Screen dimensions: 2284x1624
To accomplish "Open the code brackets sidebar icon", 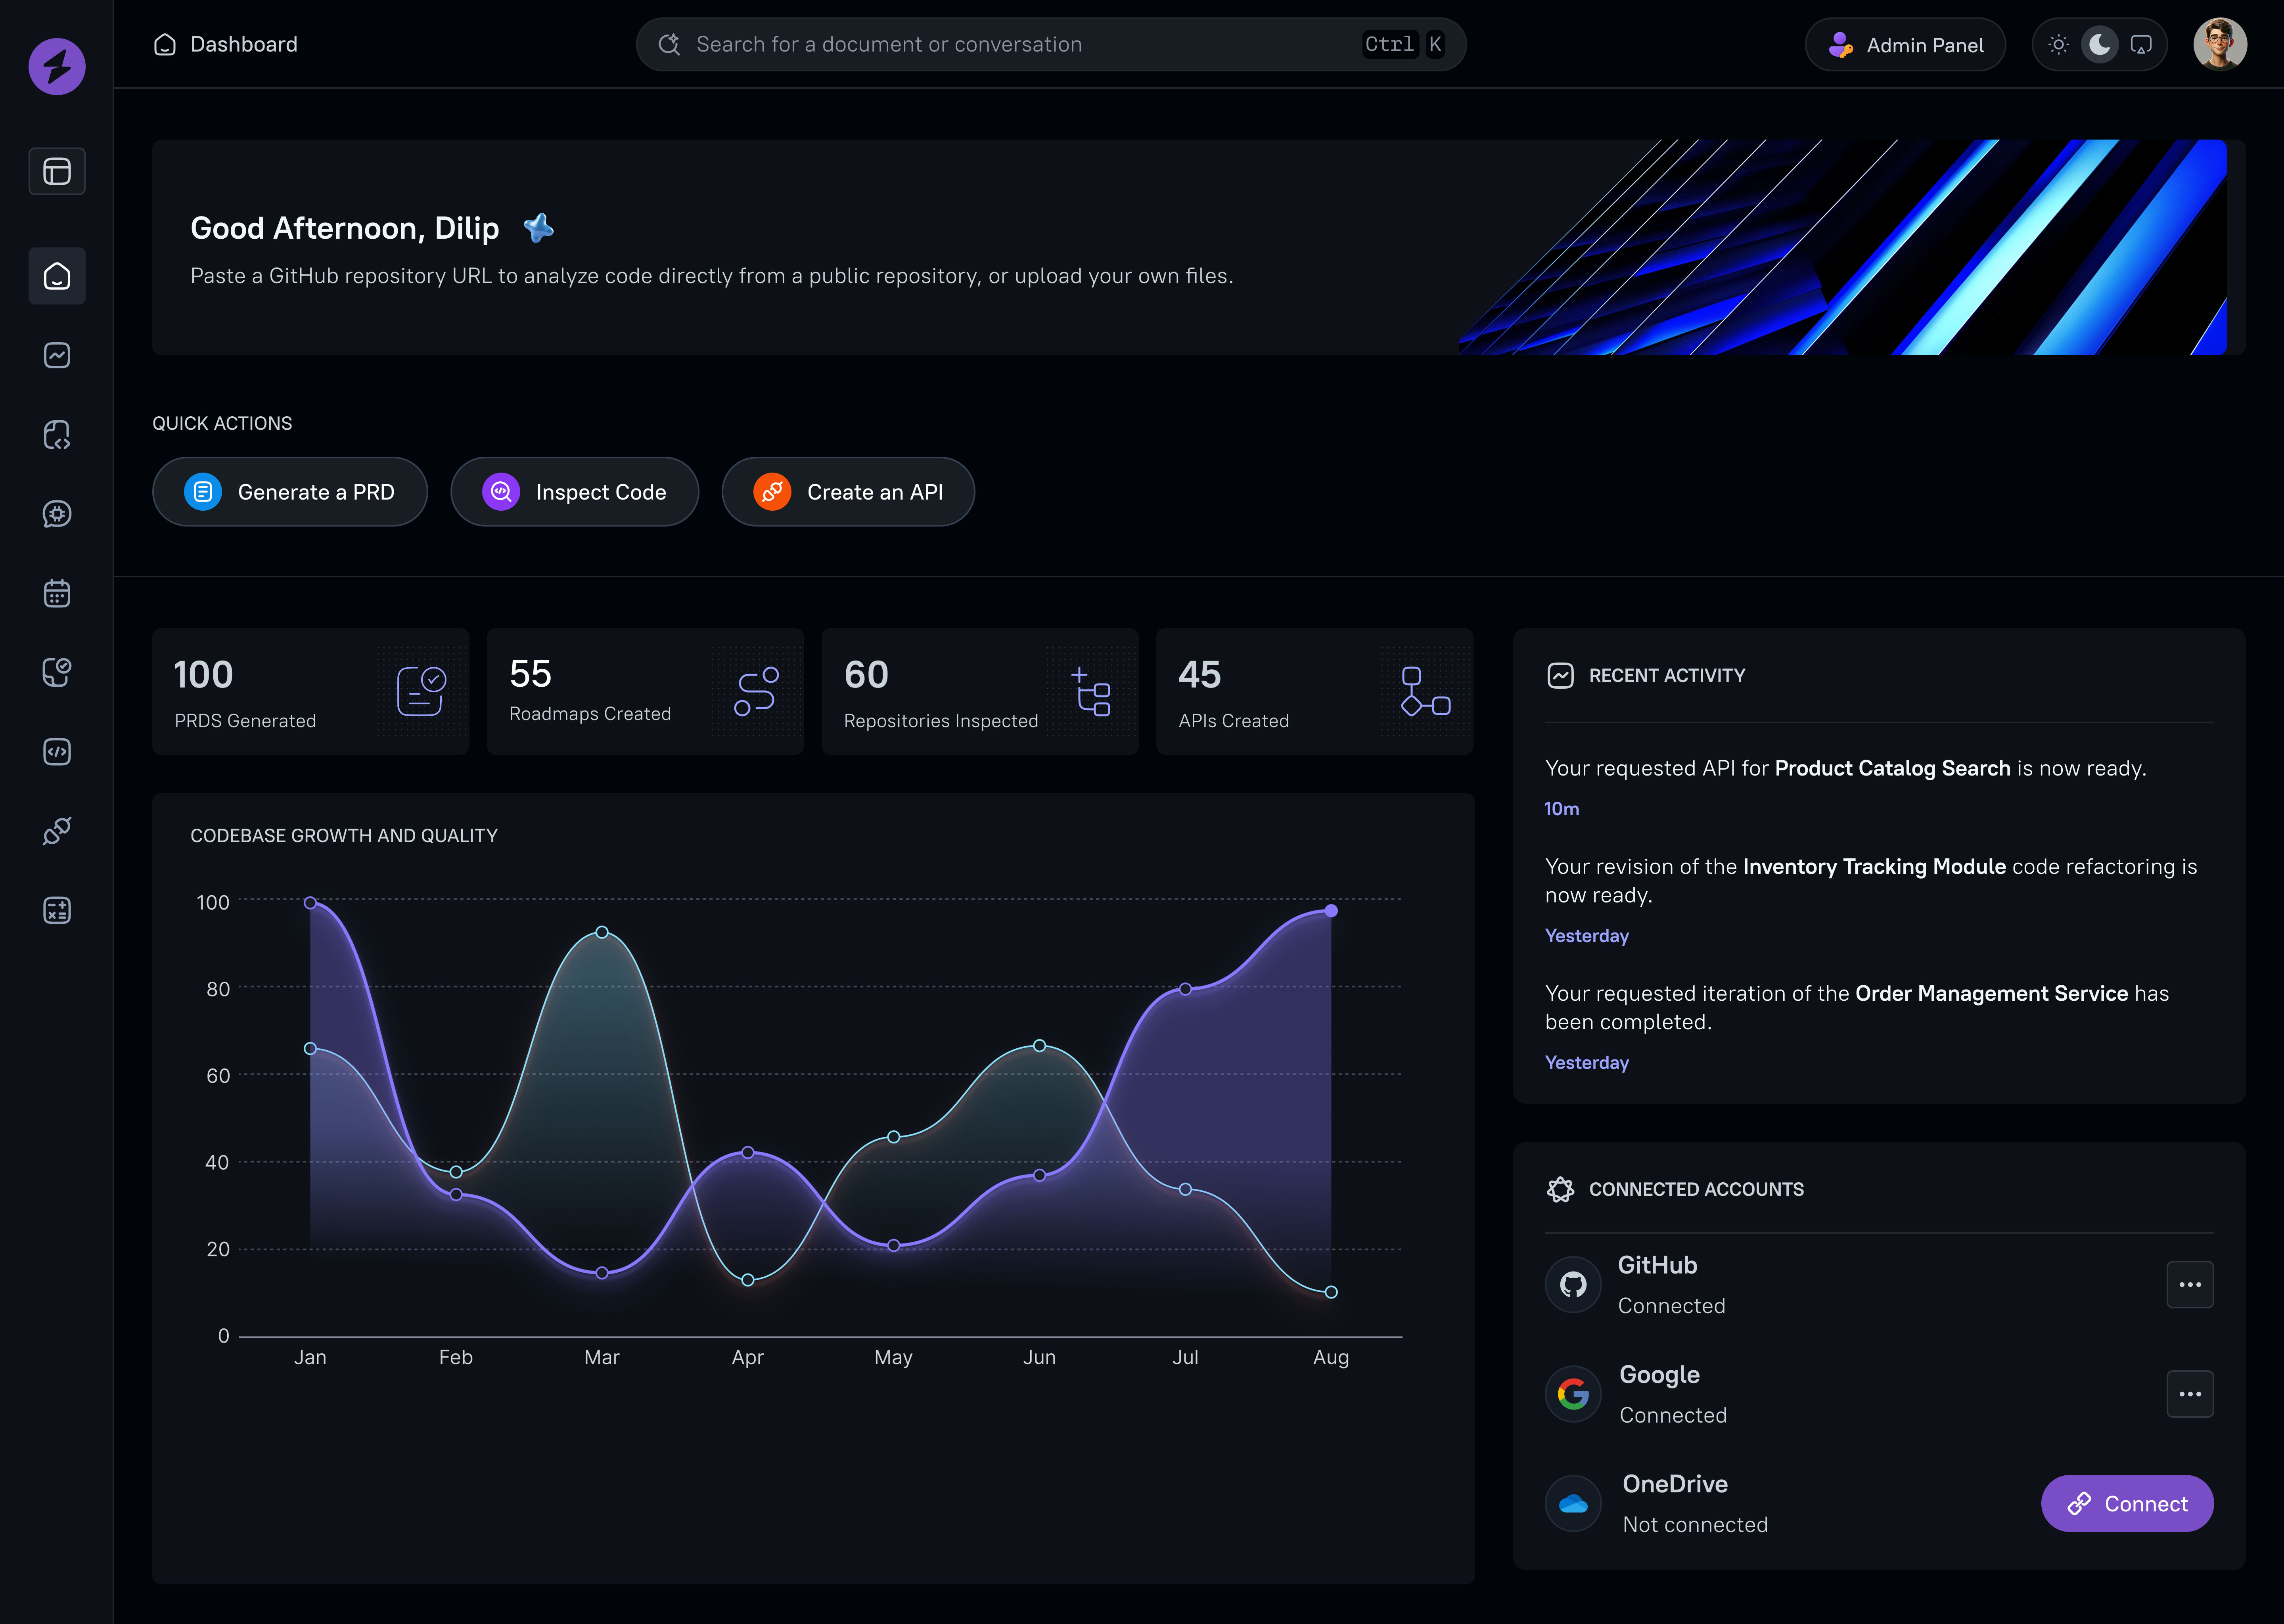I will (57, 752).
